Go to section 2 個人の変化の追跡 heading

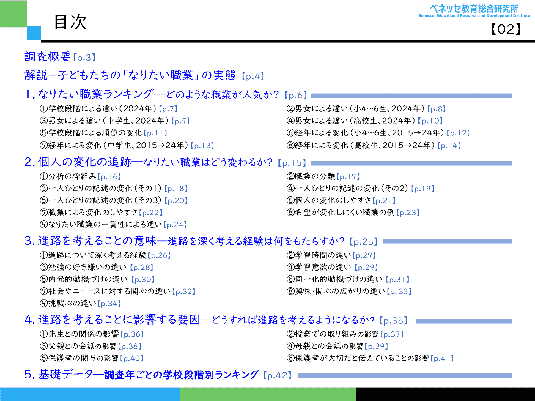pos(165,162)
